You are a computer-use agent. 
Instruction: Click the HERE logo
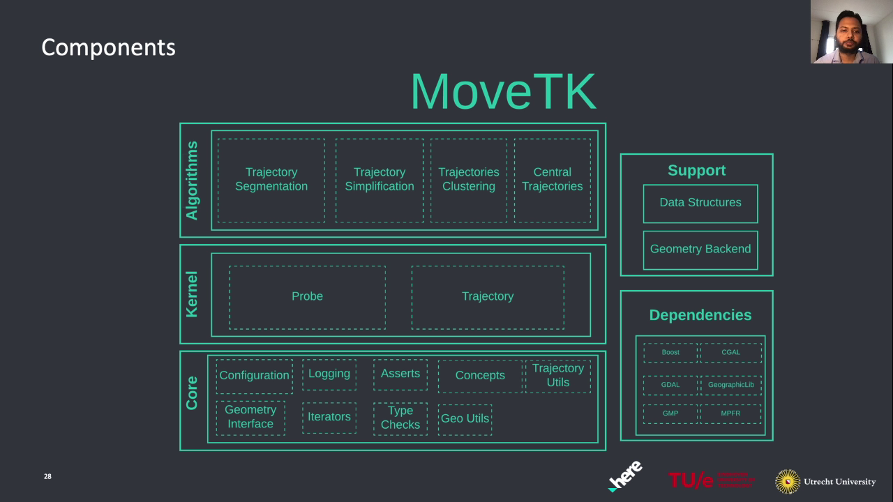coord(625,477)
